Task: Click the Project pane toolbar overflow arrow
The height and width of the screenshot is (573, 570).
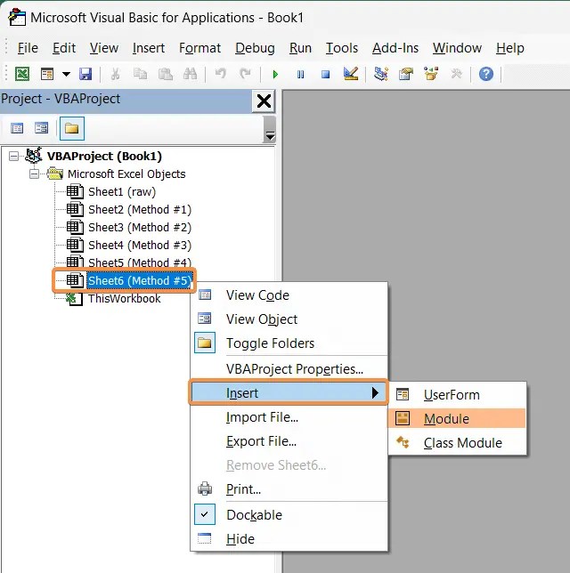Action: pos(270,129)
